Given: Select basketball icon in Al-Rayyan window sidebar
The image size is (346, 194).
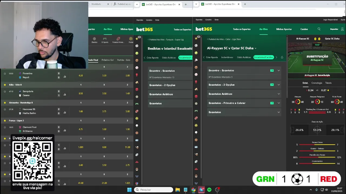Looking at the screenshot, I should (x=196, y=67).
